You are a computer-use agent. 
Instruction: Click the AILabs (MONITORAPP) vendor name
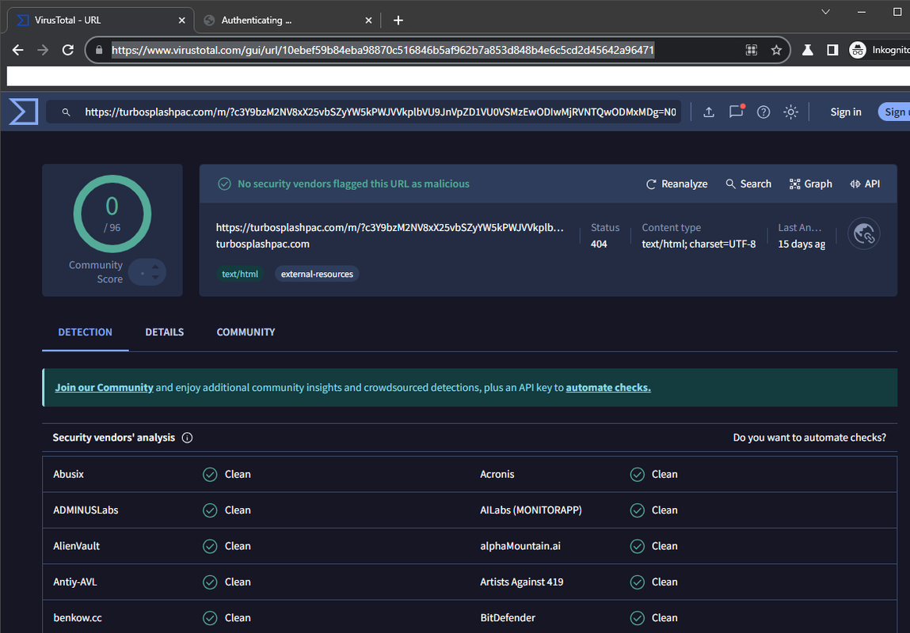coord(531,510)
